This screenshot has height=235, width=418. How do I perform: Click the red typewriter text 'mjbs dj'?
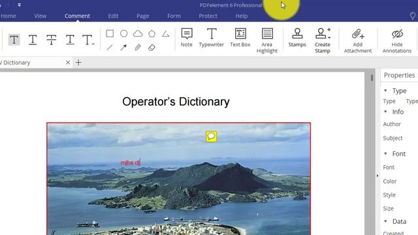point(131,163)
